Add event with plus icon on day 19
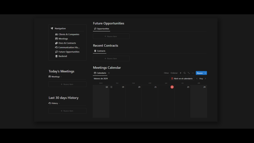The height and width of the screenshot is (143, 254). 111,87
